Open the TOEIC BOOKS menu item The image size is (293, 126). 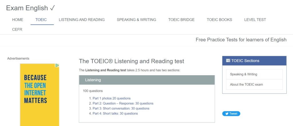[219, 20]
